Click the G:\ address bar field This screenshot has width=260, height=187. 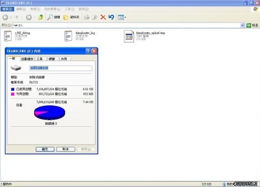coord(127,25)
